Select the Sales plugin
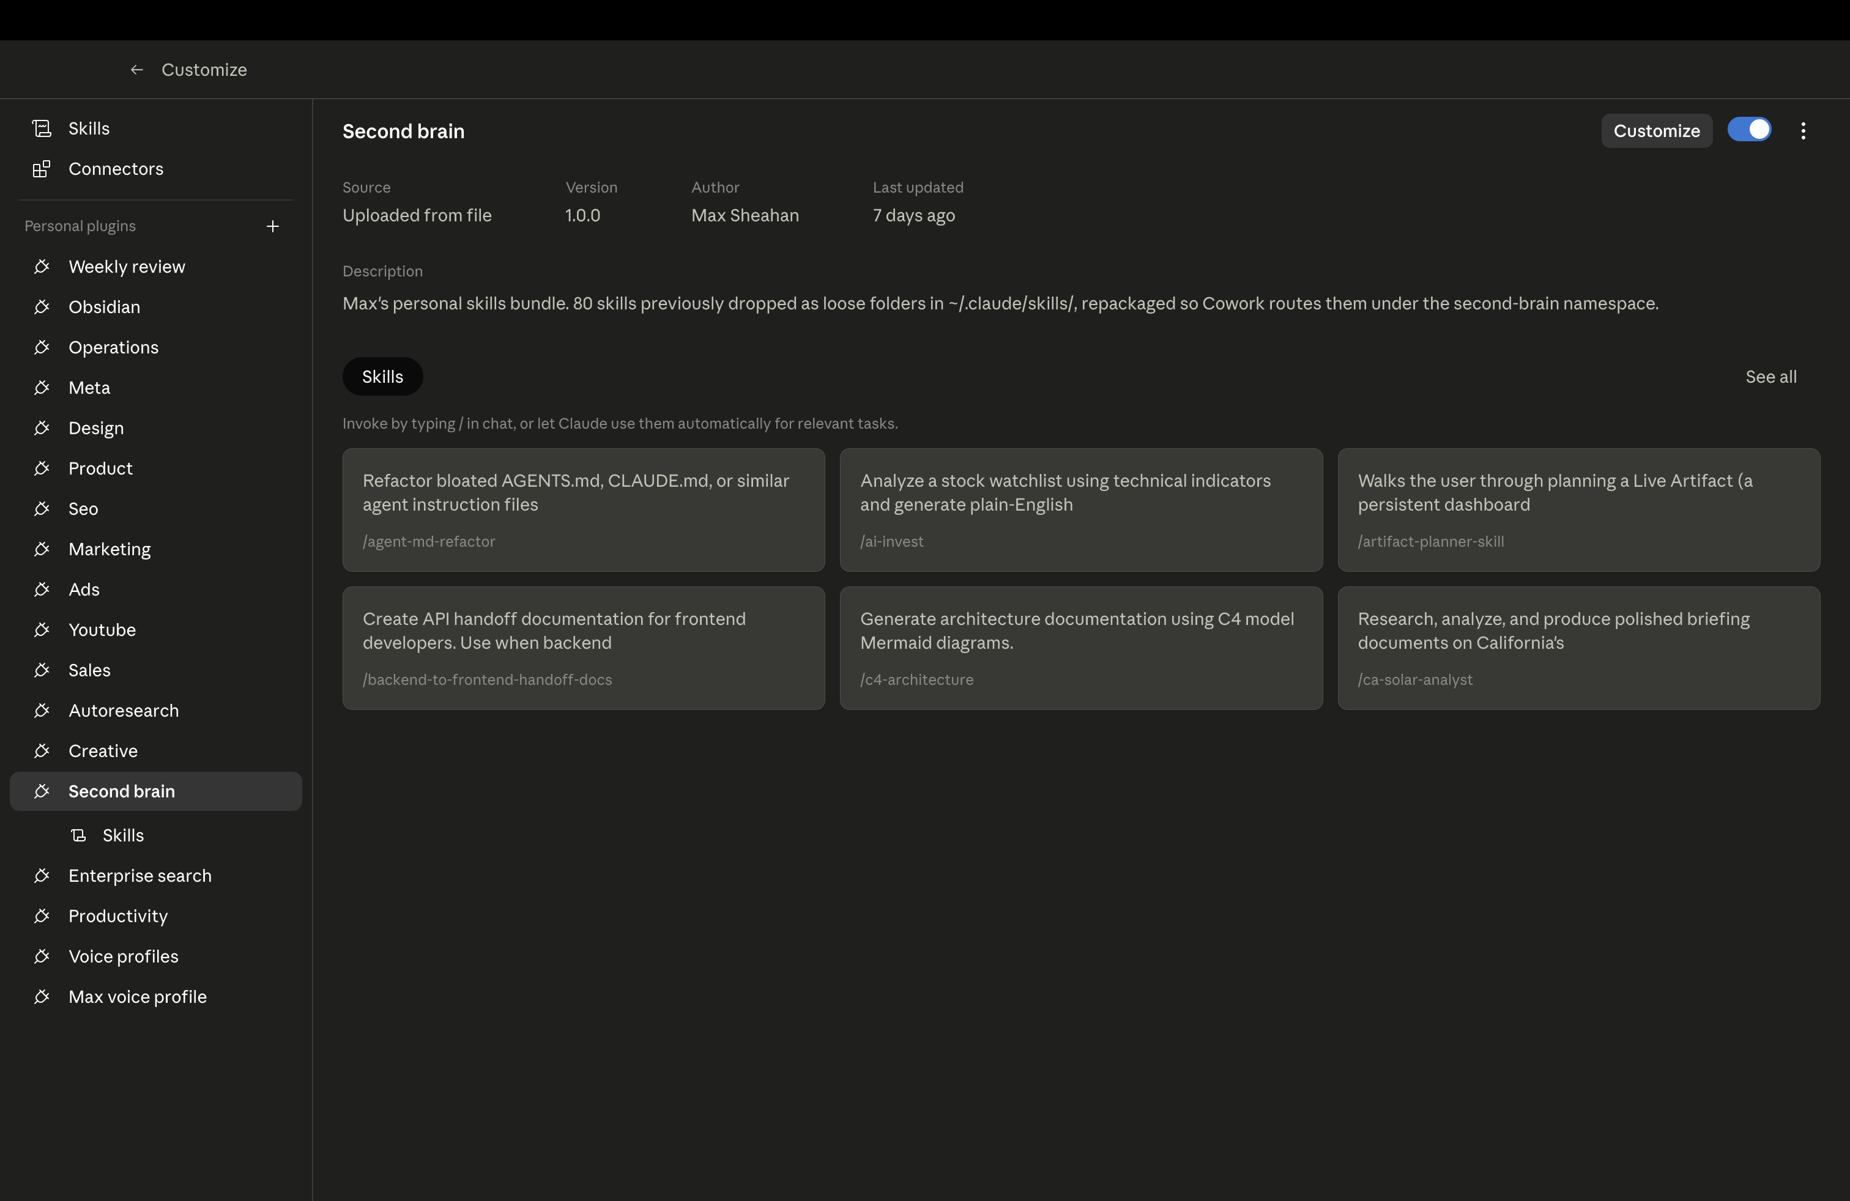 pyautogui.click(x=155, y=670)
